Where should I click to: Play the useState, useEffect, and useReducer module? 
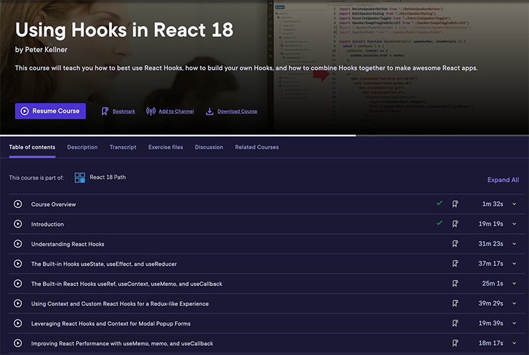point(18,264)
